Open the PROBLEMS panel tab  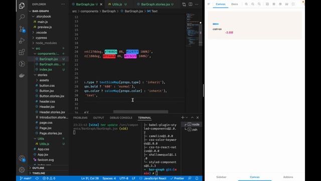click(80, 118)
